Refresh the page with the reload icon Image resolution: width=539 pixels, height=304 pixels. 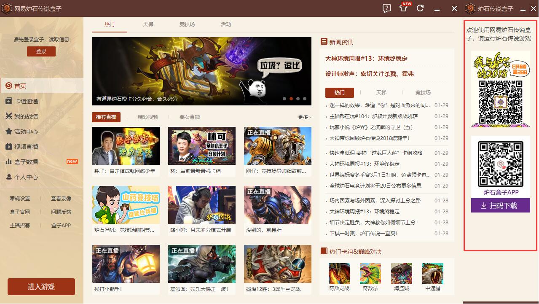coord(420,8)
